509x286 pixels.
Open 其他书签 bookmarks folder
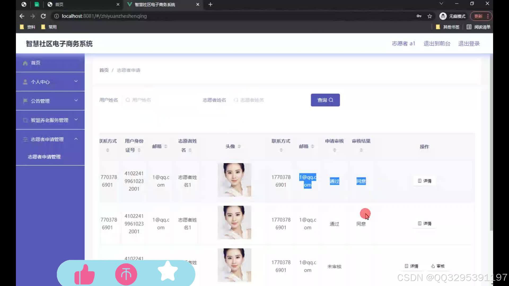(x=447, y=27)
